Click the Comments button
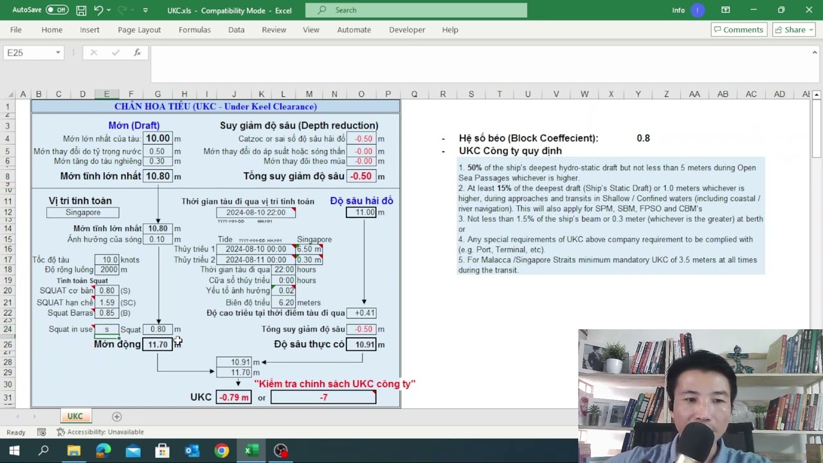This screenshot has width=823, height=463. (x=737, y=30)
